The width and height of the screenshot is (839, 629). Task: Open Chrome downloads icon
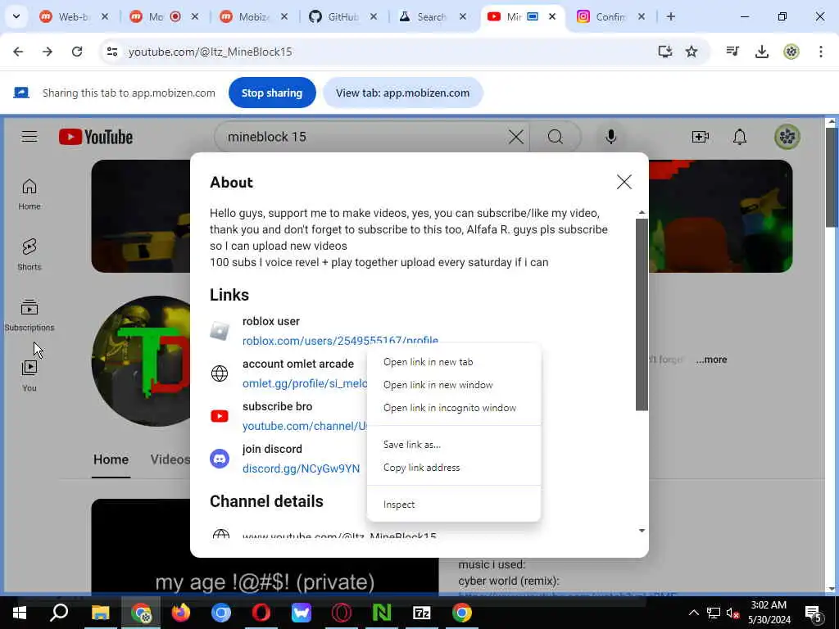click(761, 52)
